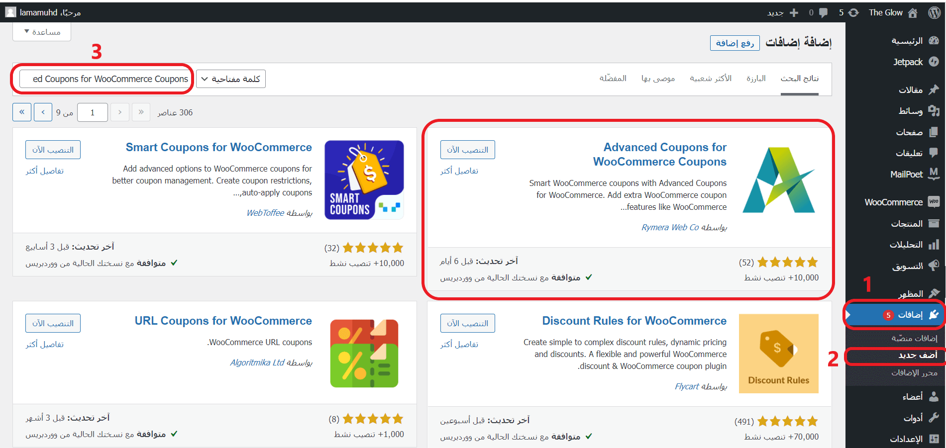The height and width of the screenshot is (448, 946).
Task: Open إضافات منصّبة submenu item
Action: tap(914, 338)
